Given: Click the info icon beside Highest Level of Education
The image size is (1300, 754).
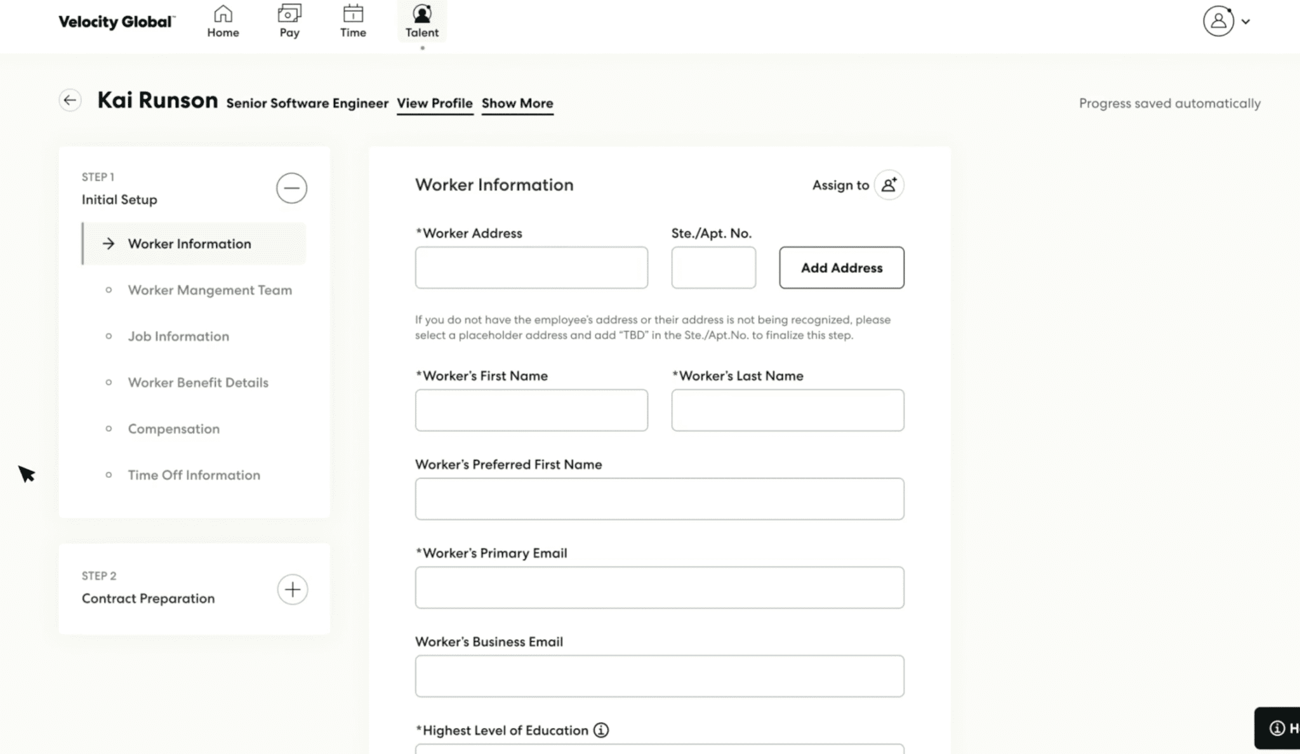Looking at the screenshot, I should coord(600,730).
